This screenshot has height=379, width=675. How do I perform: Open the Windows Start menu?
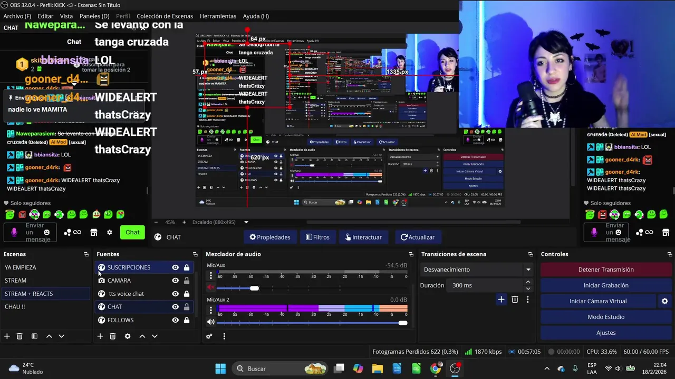pyautogui.click(x=220, y=368)
